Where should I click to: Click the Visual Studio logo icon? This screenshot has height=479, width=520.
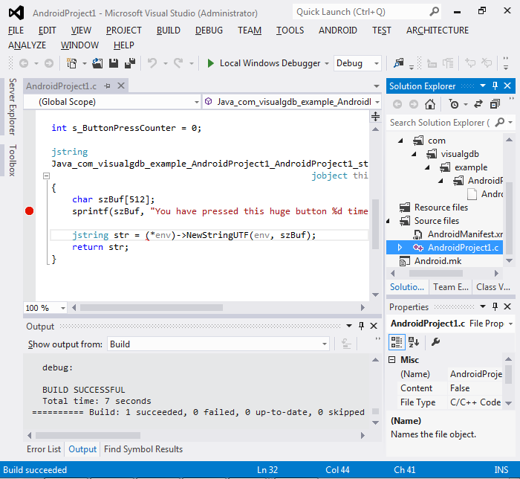(16, 13)
